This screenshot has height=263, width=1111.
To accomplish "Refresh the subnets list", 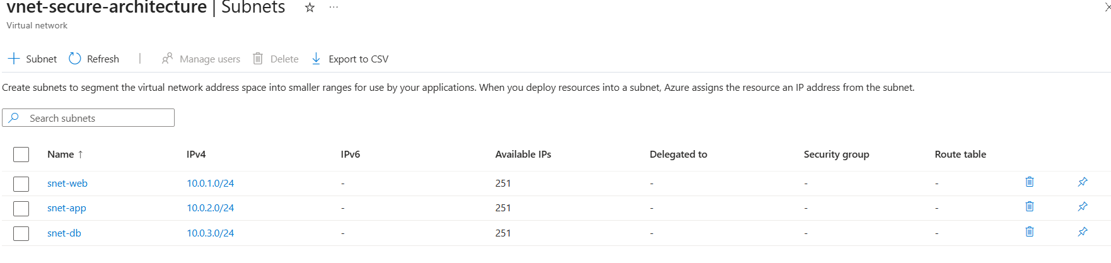I will coord(94,59).
